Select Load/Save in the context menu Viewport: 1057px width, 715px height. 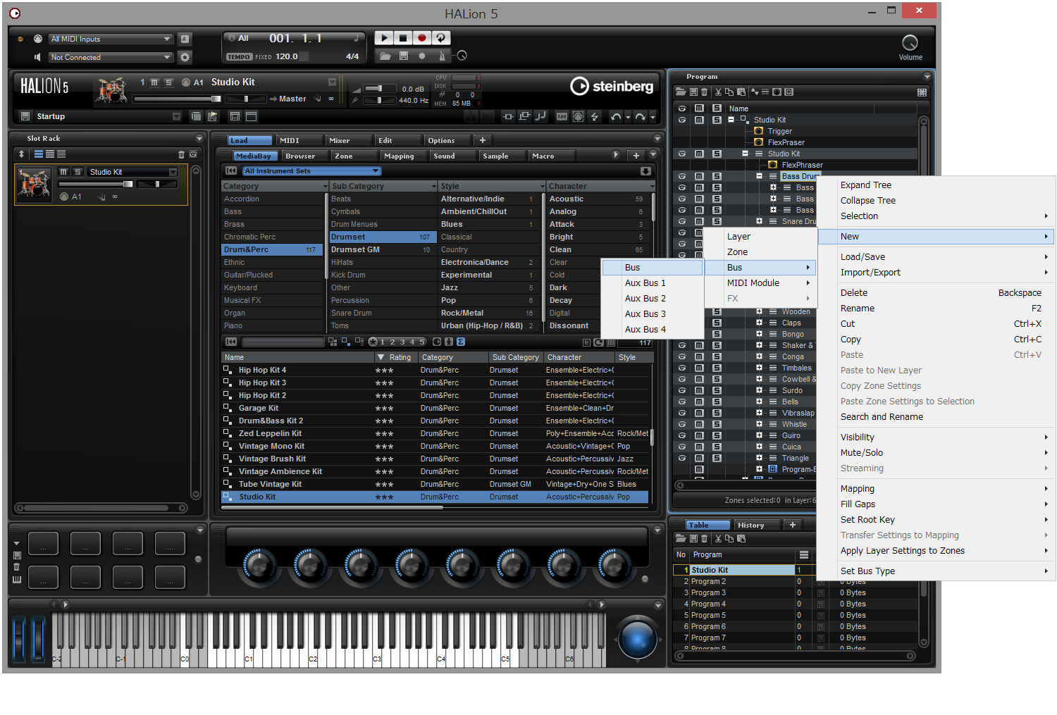click(937, 256)
